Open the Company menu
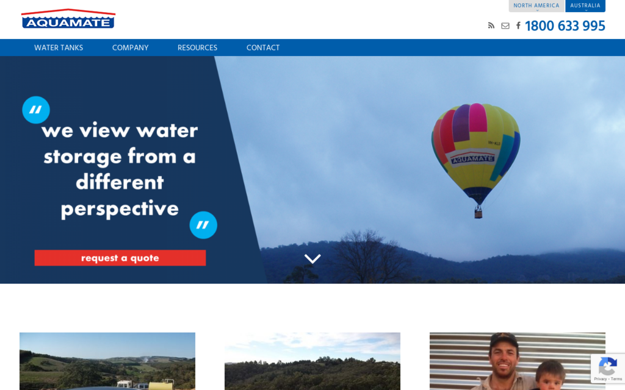 coord(131,48)
